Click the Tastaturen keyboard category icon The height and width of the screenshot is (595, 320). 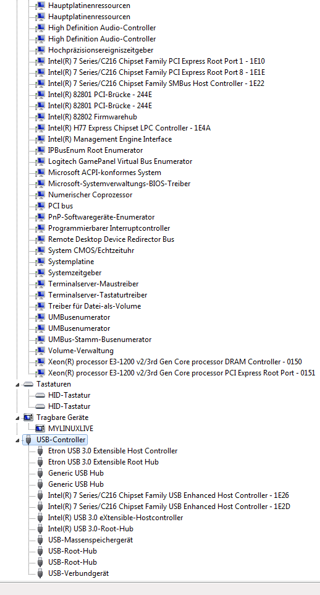(x=28, y=384)
